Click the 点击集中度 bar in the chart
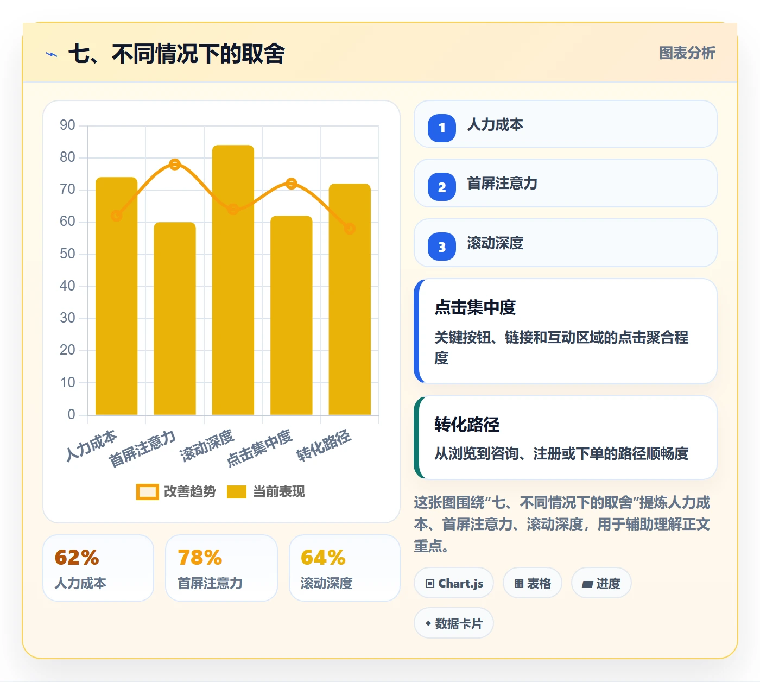This screenshot has width=760, height=682. click(x=292, y=315)
